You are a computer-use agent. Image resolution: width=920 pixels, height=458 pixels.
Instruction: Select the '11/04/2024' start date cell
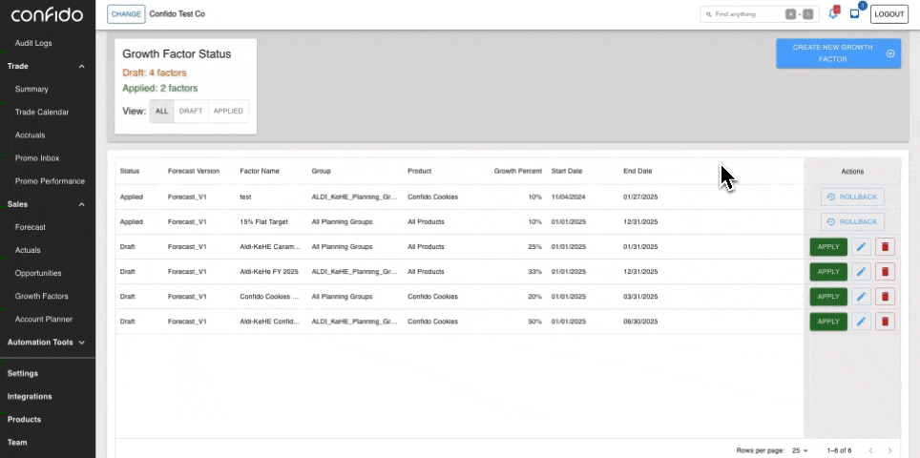[569, 198]
